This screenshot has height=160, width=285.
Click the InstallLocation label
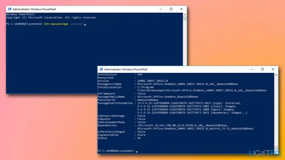coord(109,87)
